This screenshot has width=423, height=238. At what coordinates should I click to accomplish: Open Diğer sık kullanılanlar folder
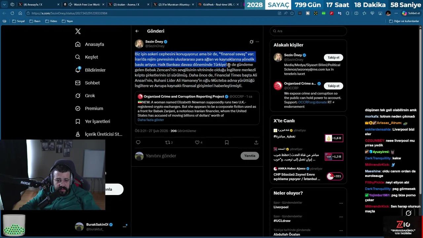tap(404, 21)
